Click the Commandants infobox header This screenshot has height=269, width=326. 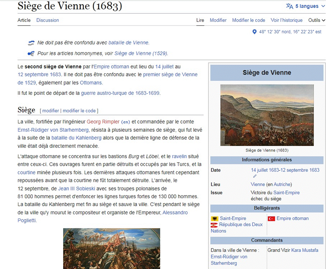tap(267, 240)
